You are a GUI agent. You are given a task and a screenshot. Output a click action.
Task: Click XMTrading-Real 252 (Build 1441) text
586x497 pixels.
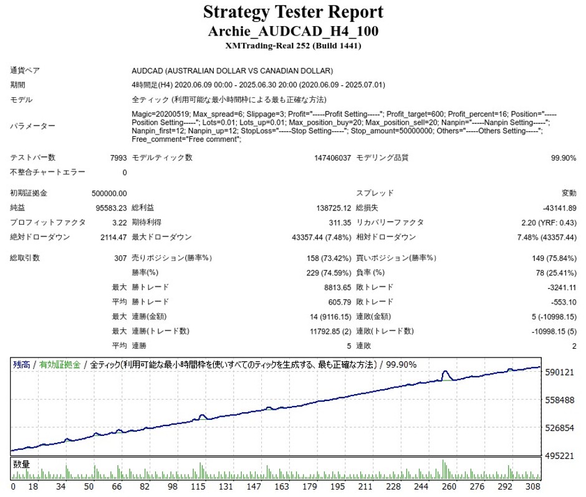[x=293, y=46]
